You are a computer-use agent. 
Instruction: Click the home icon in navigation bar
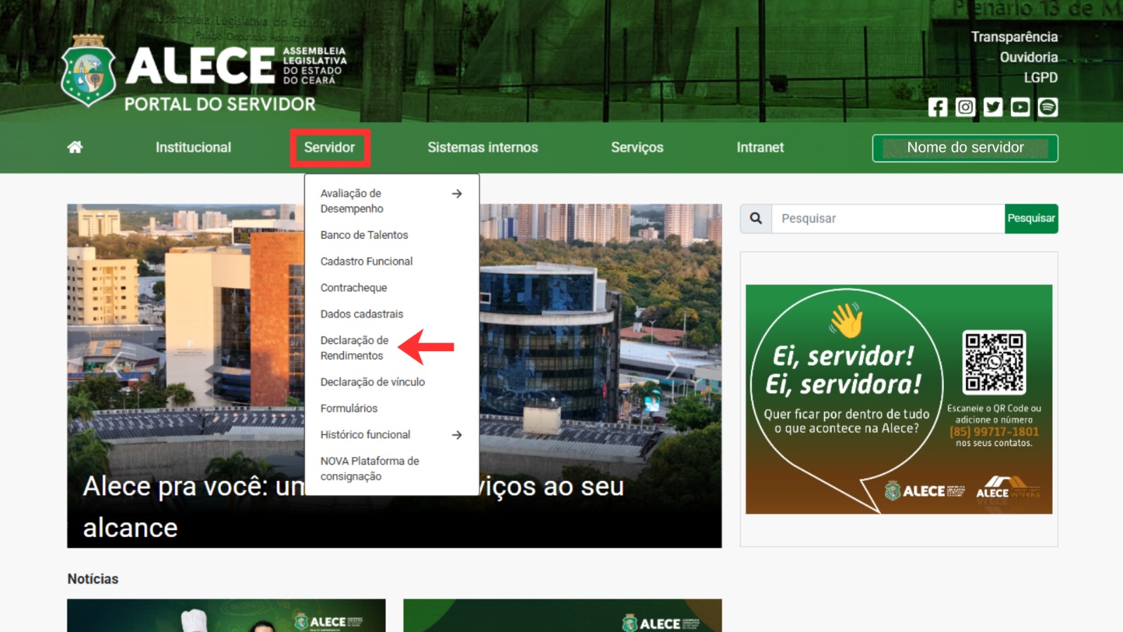click(75, 147)
